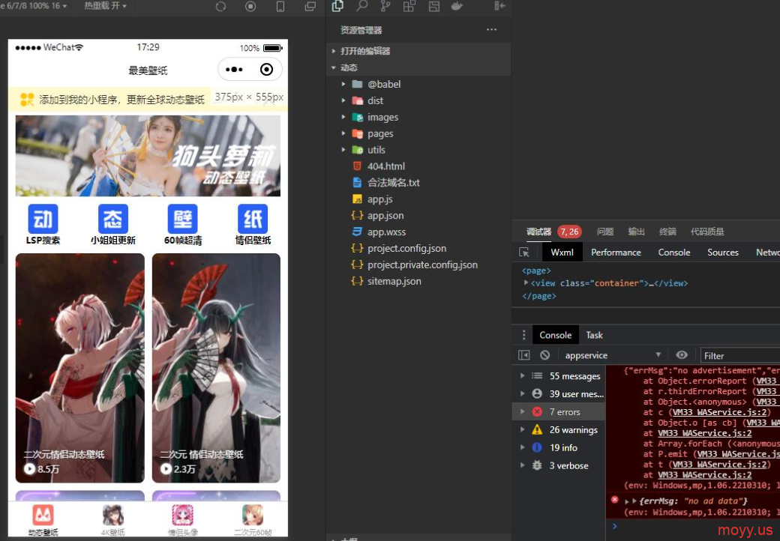Click into the console Filter field
This screenshot has width=780, height=541.
740,356
